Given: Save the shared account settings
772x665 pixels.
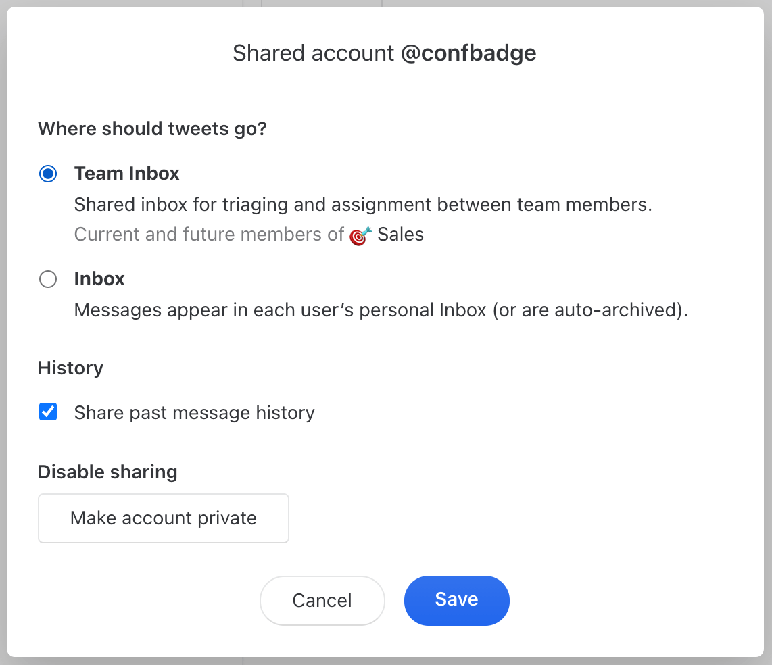Looking at the screenshot, I should click(456, 600).
